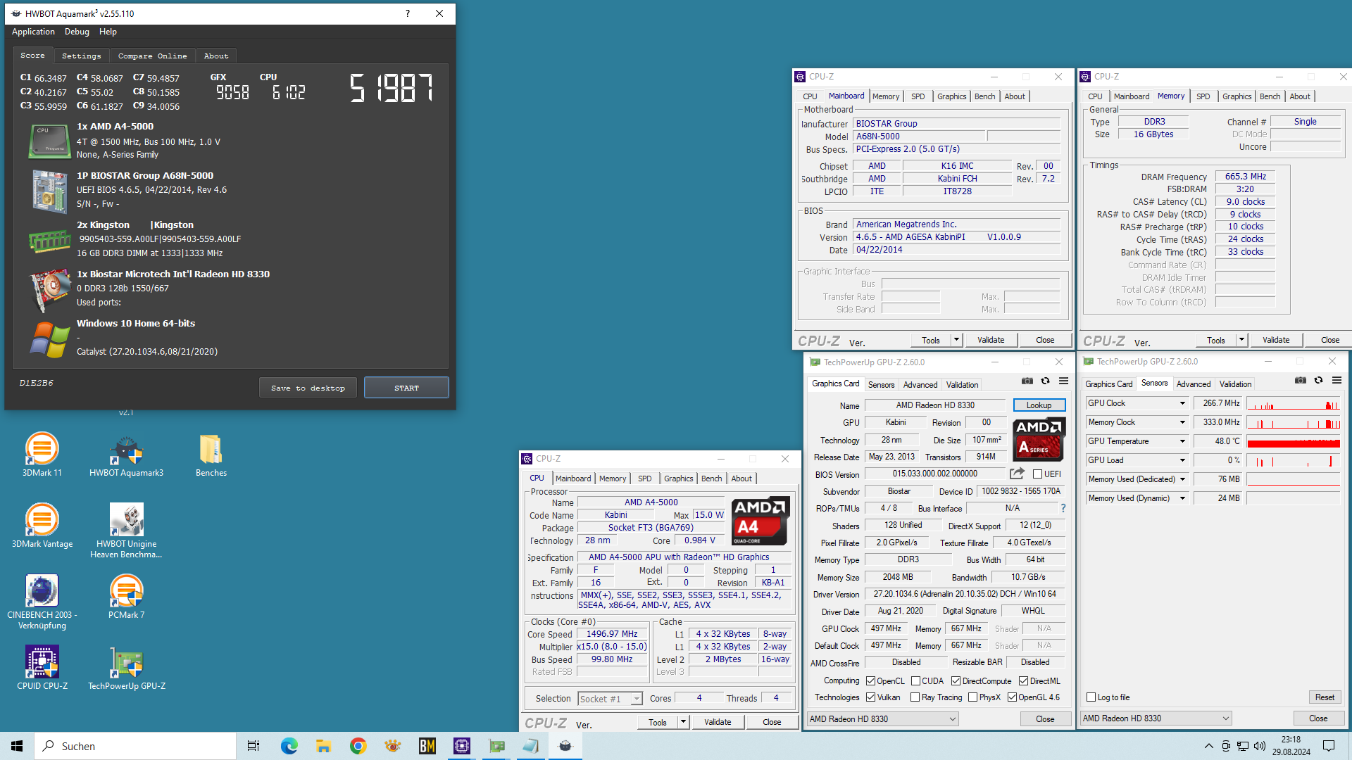This screenshot has width=1352, height=760.
Task: Click Windows search box on taskbar
Action: pyautogui.click(x=135, y=746)
